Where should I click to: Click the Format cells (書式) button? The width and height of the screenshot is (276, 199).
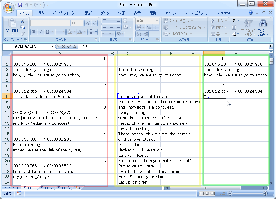pos(219,34)
